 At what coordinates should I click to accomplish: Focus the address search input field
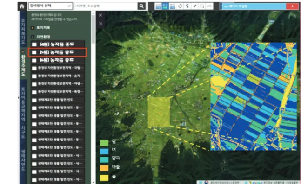coord(106,6)
